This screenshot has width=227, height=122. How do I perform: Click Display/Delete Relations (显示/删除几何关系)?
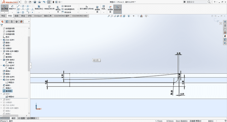[x=87, y=8]
